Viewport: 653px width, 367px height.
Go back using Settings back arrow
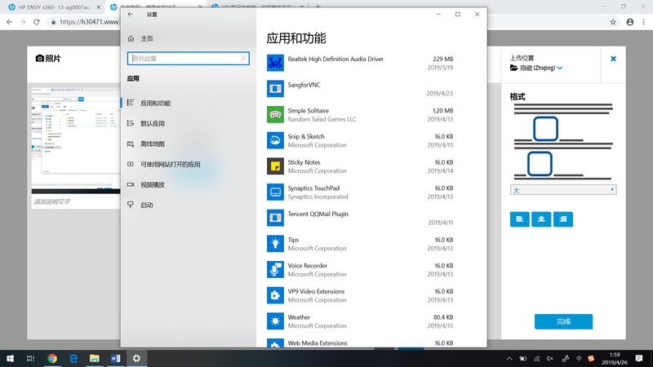tap(131, 14)
